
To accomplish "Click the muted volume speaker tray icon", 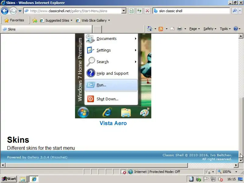I will [220, 179].
